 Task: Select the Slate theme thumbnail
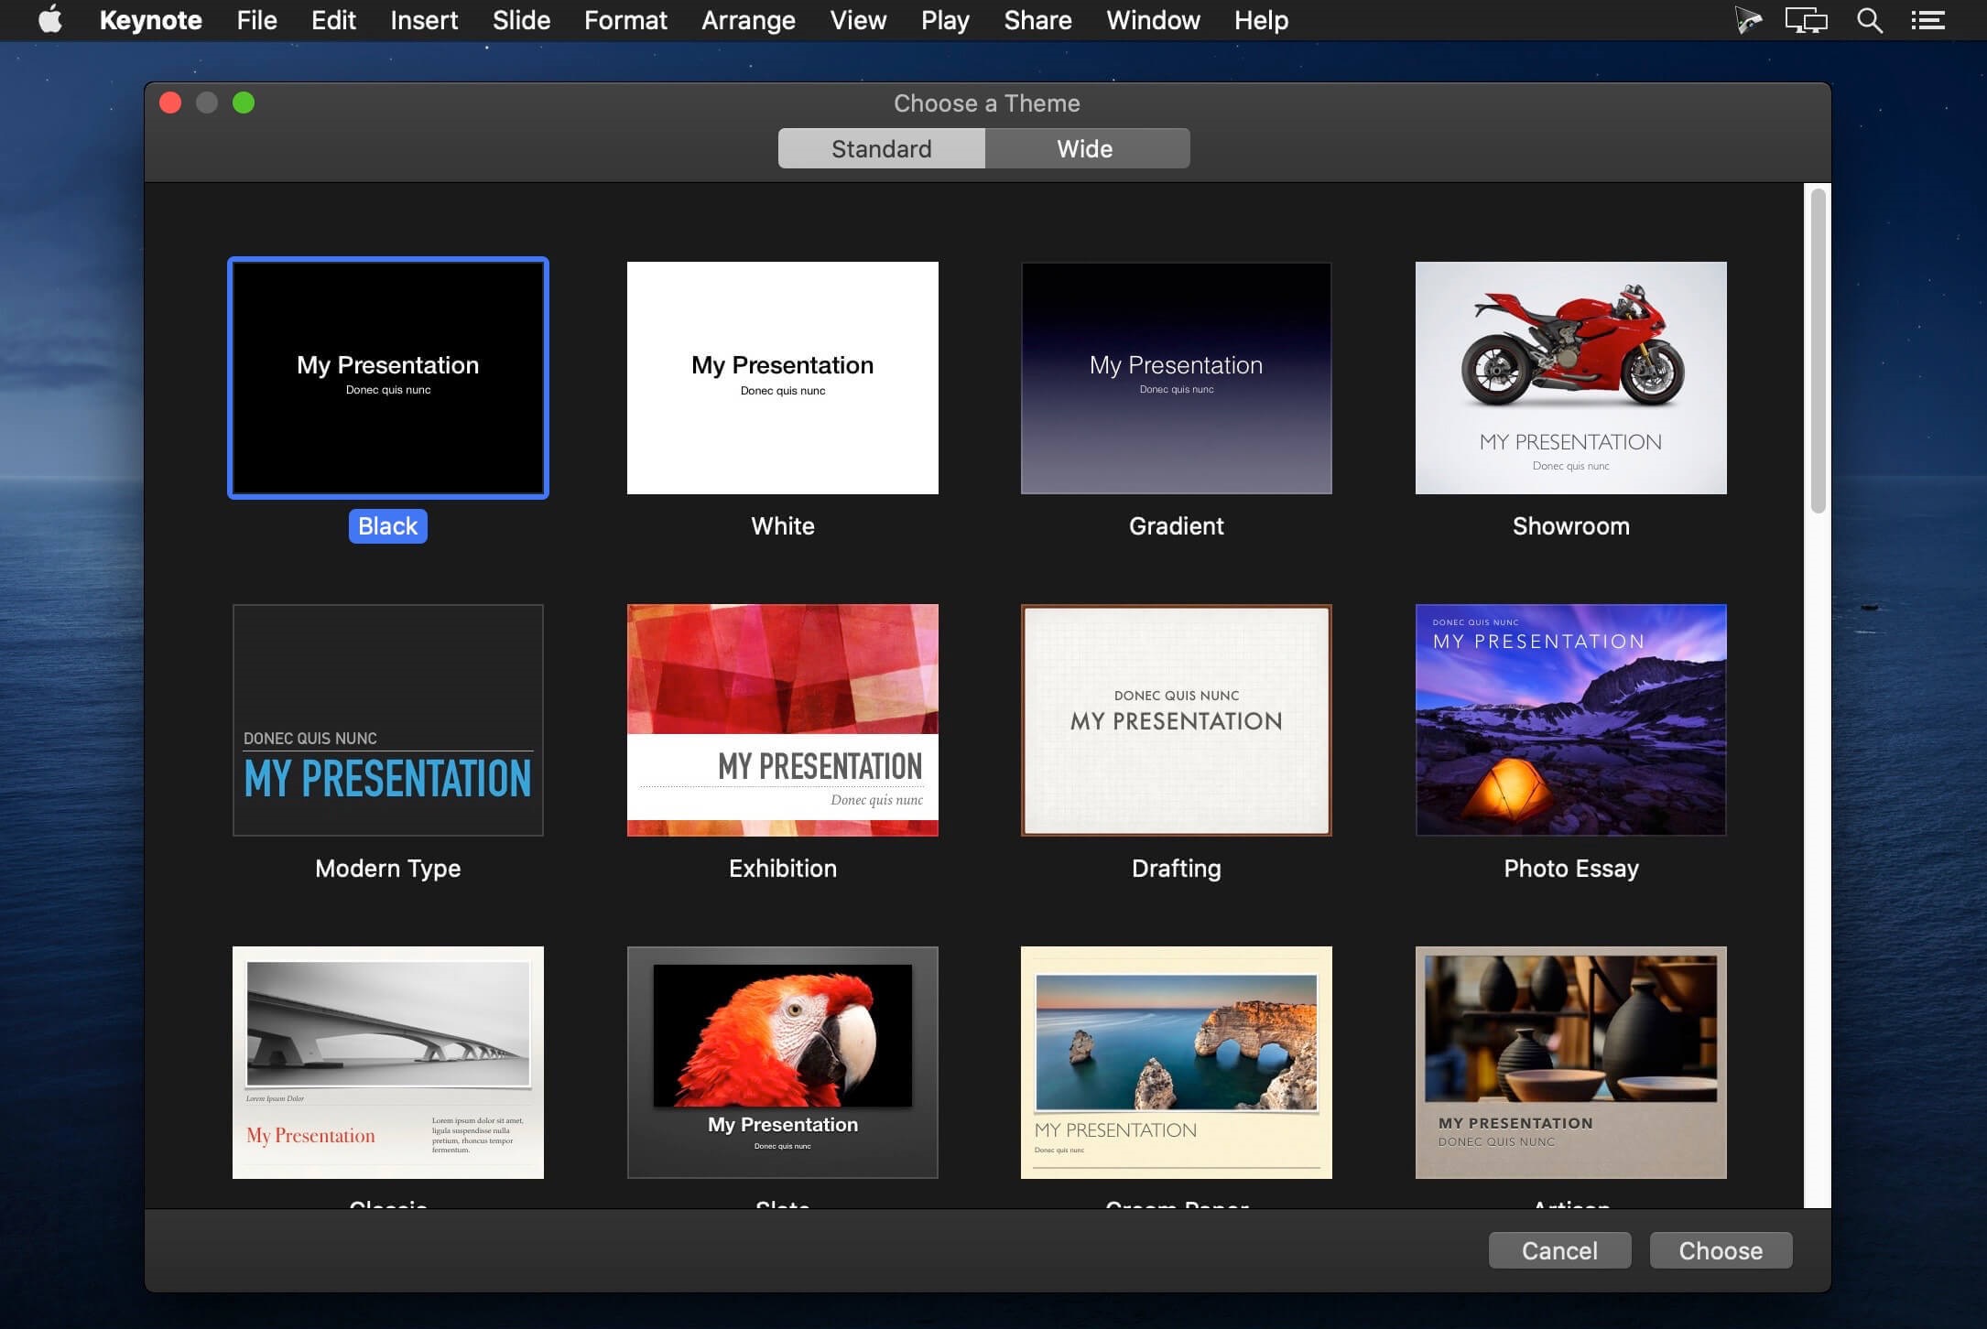tap(780, 1061)
